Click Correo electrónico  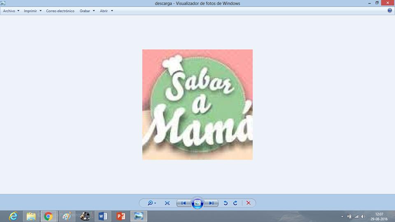point(60,11)
